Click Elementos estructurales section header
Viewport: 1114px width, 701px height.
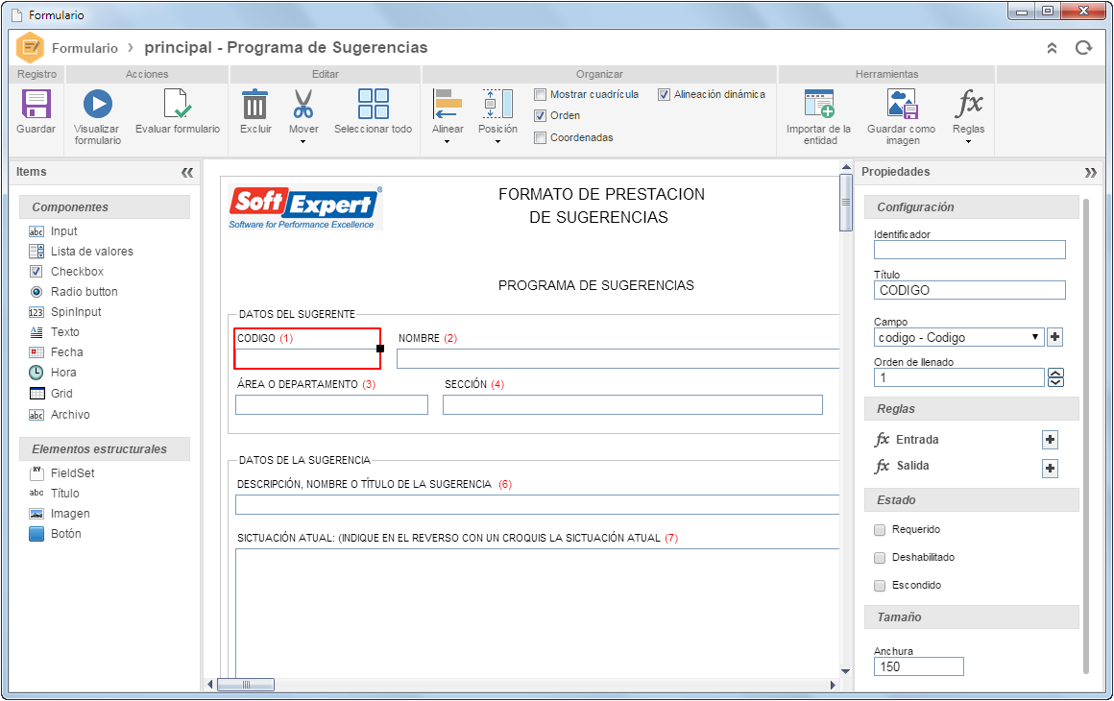tap(105, 448)
